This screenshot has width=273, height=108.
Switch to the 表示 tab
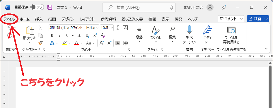(165, 19)
